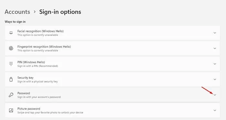Viewport: 226px width, 120px height.
Task: Open the Password sign-in row
Action: (x=112, y=95)
